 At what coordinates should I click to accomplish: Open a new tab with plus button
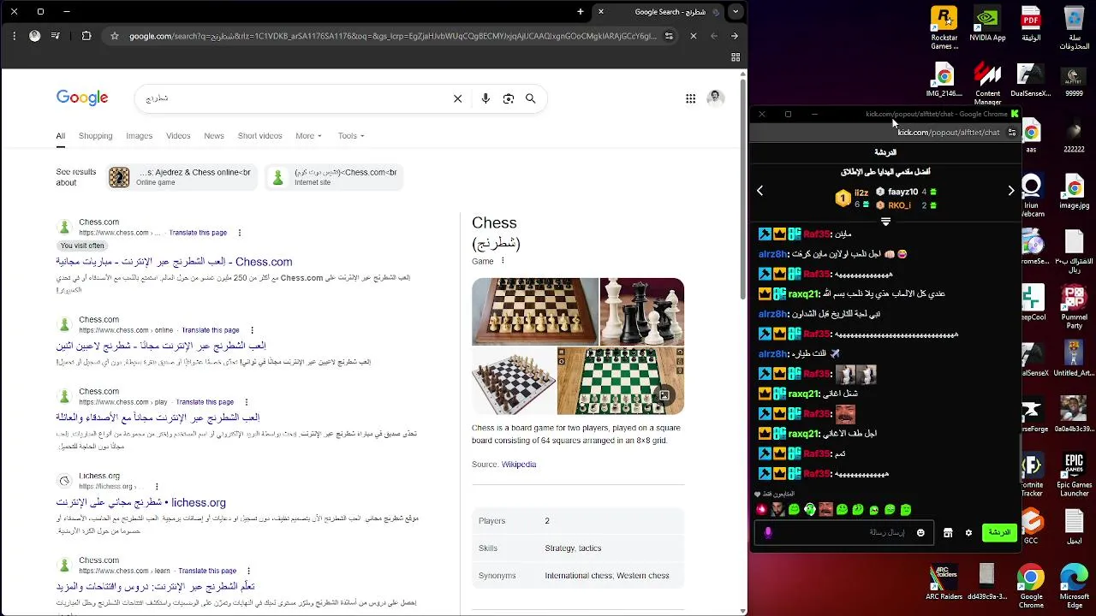581,12
